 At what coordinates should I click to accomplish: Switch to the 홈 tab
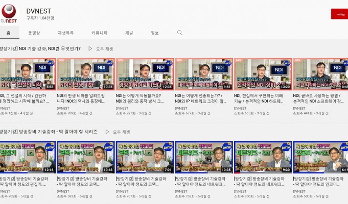(x=8, y=33)
